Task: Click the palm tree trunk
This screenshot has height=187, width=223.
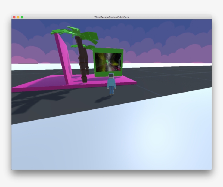Action: pyautogui.click(x=83, y=60)
